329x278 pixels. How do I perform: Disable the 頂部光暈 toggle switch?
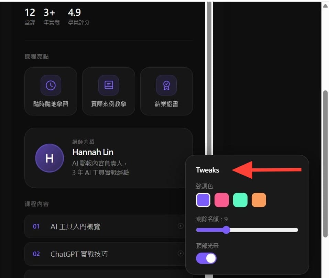click(206, 258)
